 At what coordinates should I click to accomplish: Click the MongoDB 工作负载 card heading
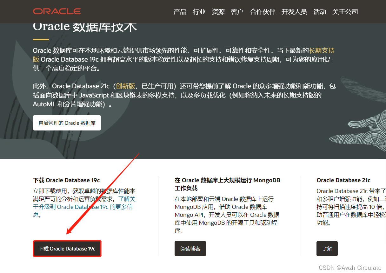pos(228,184)
